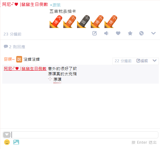Image resolution: width=160 pixels, height=149 pixels.
Task: Open the 編輯 edit button on reply
Action: (x=142, y=61)
